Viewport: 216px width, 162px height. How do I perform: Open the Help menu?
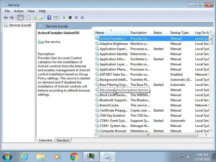coord(42,11)
